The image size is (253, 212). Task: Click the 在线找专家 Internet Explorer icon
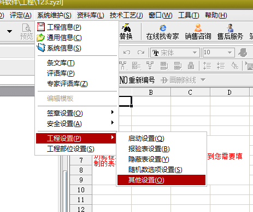(x=163, y=28)
